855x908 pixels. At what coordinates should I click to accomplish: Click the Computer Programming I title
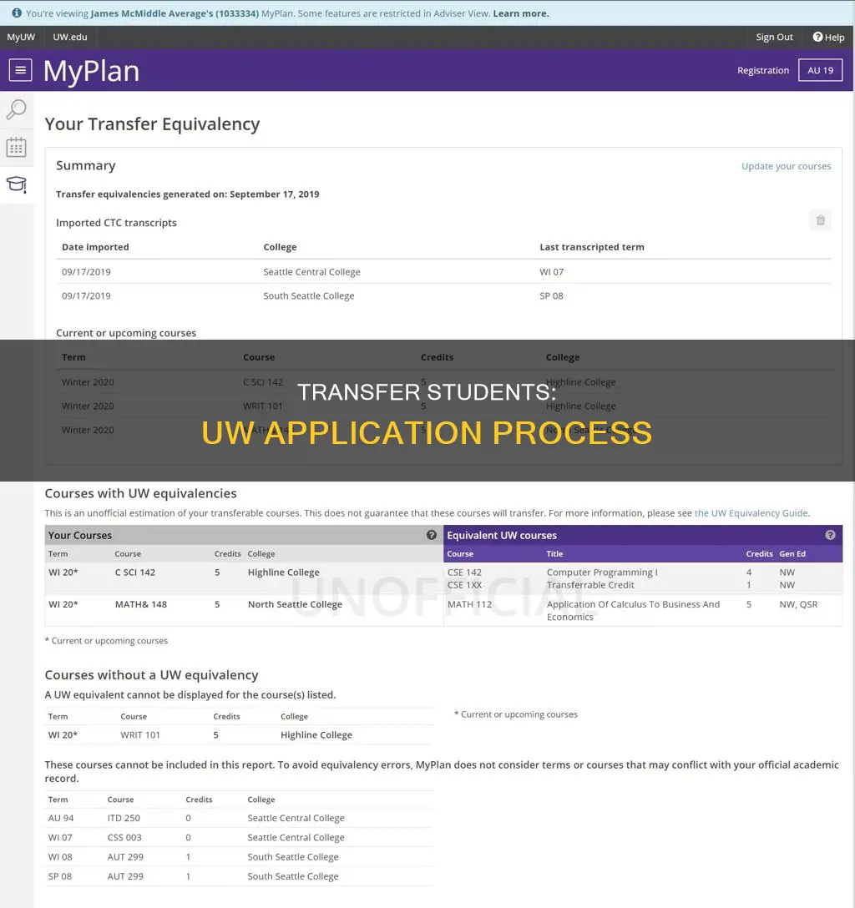602,573
